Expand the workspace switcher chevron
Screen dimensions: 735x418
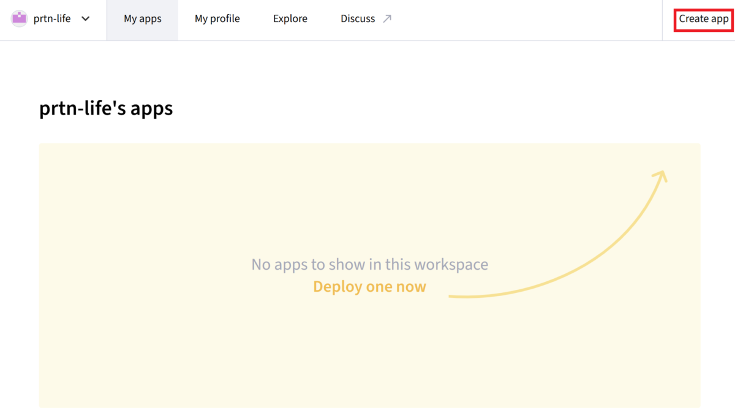pos(86,18)
